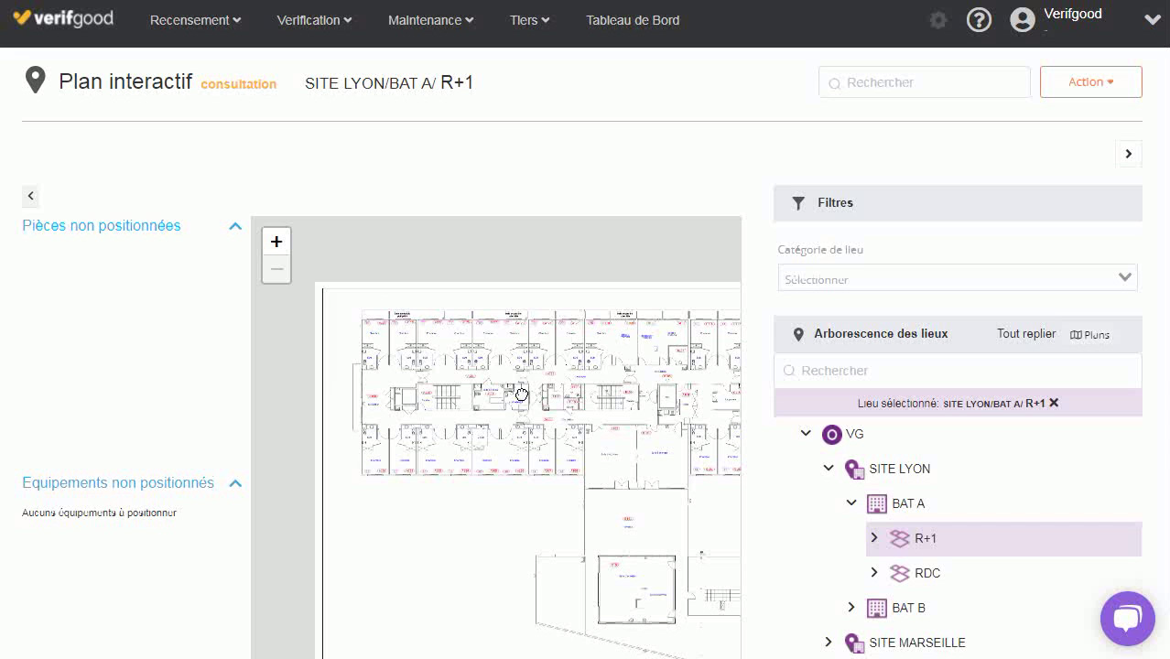Click the Action button
The height and width of the screenshot is (659, 1170).
coord(1090,81)
